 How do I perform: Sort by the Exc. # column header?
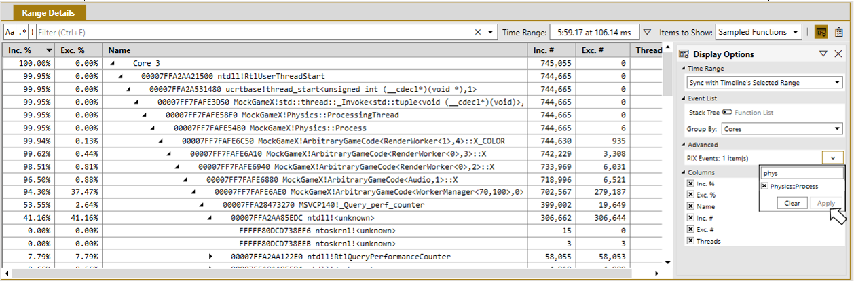(603, 50)
